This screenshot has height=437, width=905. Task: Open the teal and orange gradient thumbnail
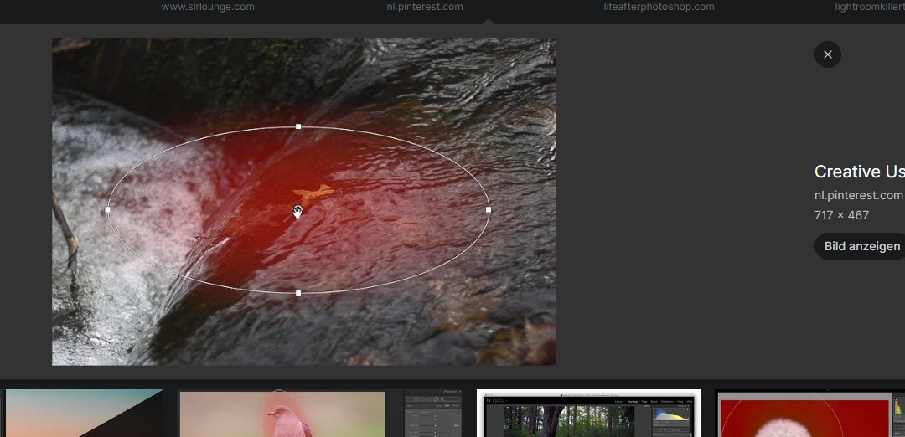(84, 413)
